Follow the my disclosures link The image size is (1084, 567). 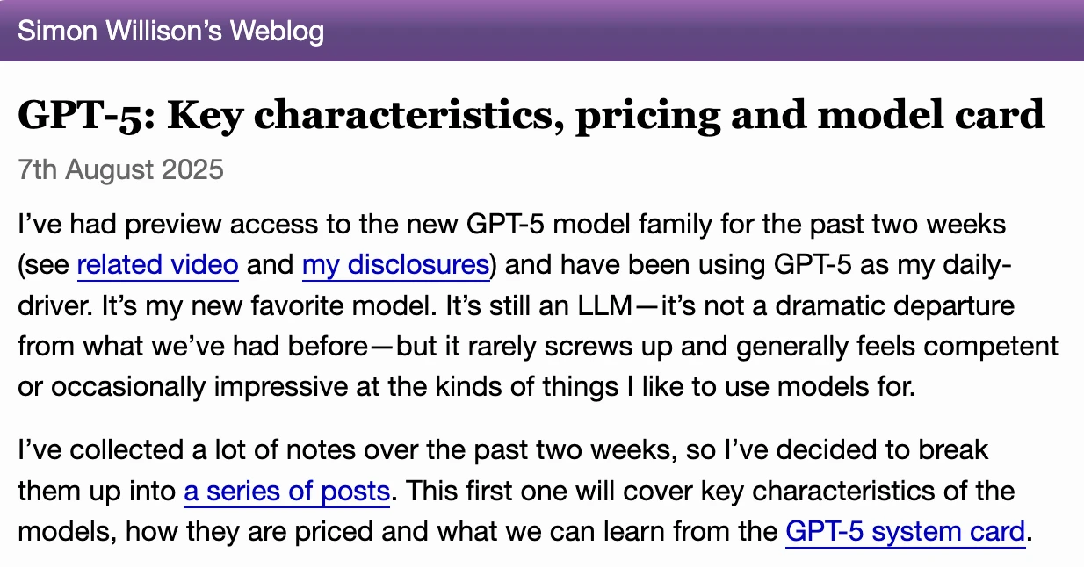coord(395,264)
